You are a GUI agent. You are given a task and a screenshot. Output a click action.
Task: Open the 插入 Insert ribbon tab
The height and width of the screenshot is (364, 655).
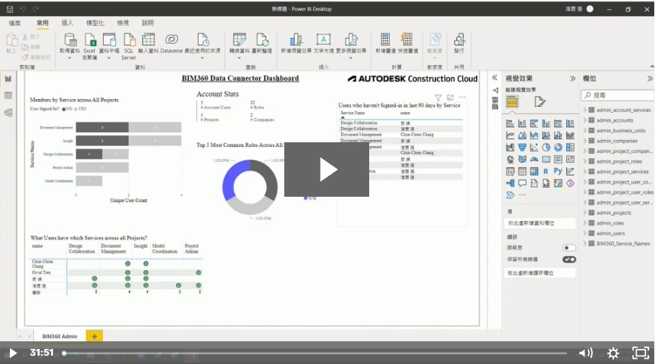67,23
